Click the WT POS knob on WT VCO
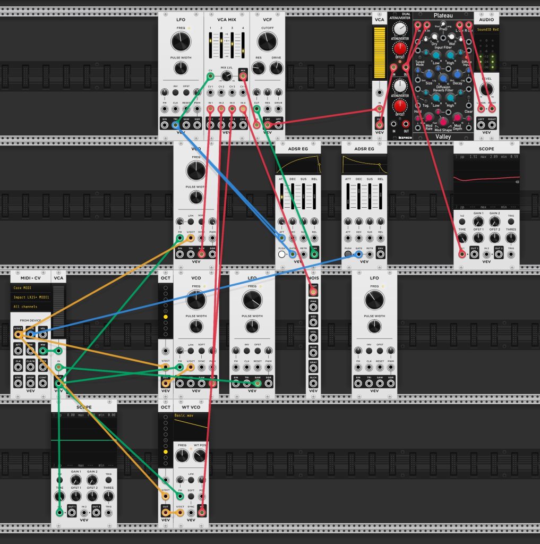Screen dimensions: 540x544 [200, 455]
